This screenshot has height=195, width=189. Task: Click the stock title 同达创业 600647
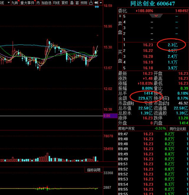click(x=153, y=4)
